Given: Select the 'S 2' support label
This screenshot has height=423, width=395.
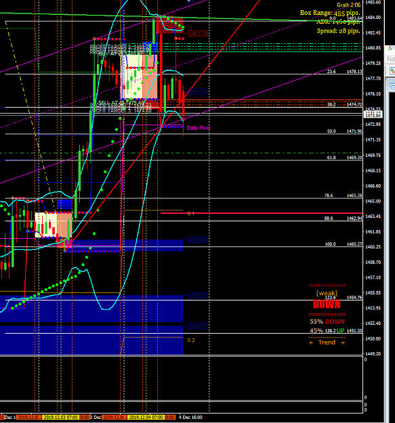Looking at the screenshot, I should (191, 340).
